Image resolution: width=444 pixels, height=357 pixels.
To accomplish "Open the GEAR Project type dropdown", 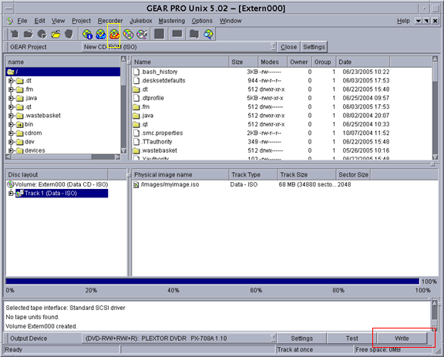I will click(273, 47).
